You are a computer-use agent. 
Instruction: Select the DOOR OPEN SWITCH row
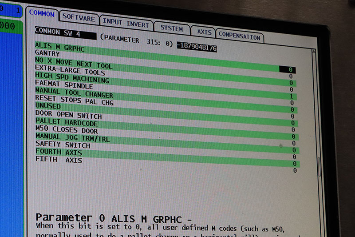(167, 121)
